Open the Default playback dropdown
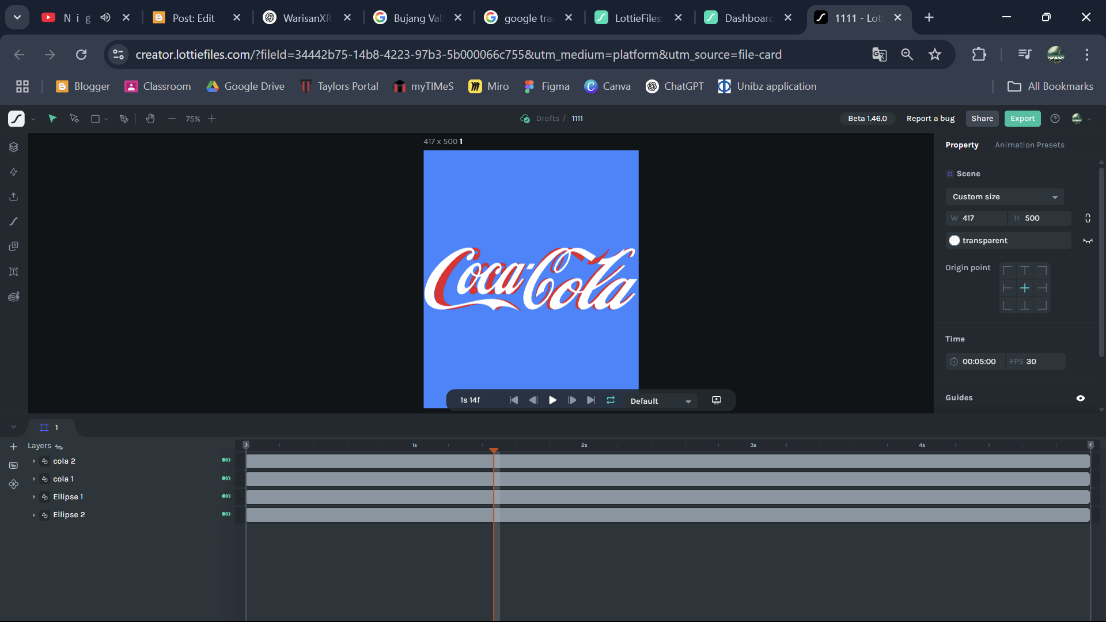Viewport: 1106px width, 622px height. click(660, 401)
